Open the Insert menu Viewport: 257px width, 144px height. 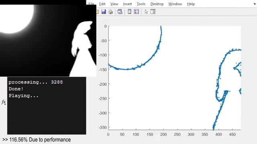pyautogui.click(x=127, y=4)
